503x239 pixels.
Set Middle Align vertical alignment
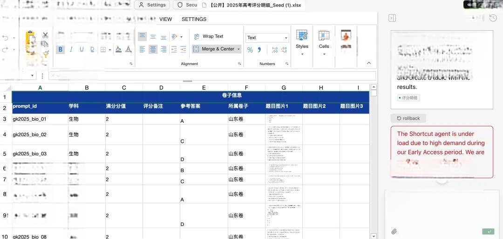point(153,37)
